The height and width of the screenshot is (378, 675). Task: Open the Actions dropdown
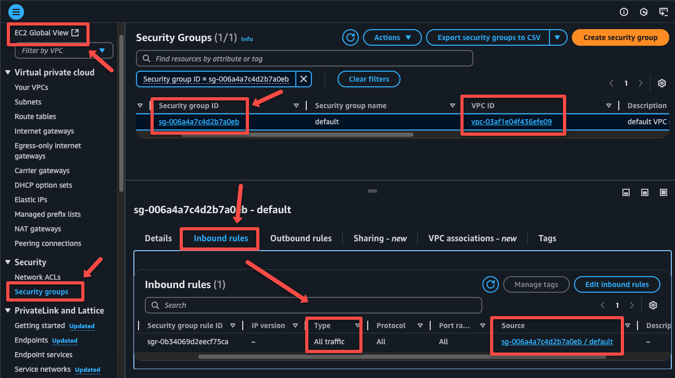click(392, 37)
